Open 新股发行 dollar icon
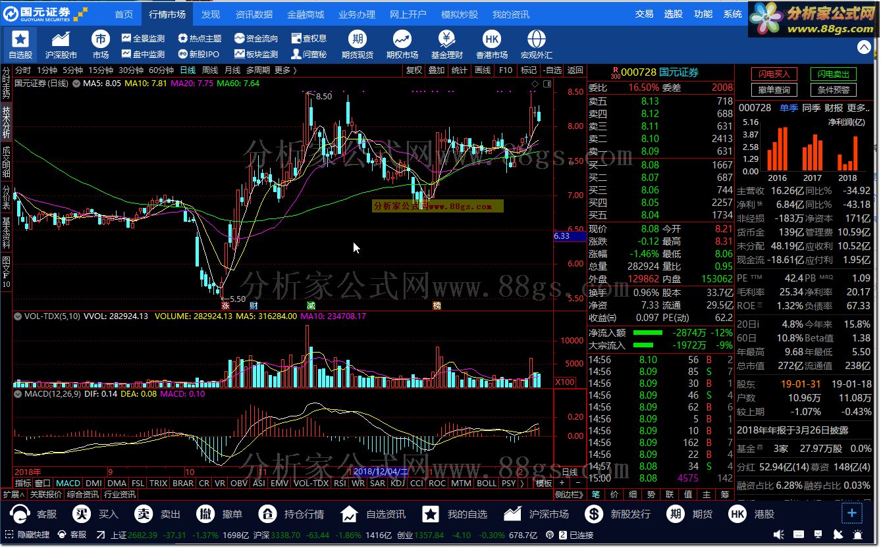This screenshot has height=548, width=881. point(594,514)
